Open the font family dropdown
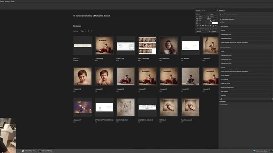 pos(202,14)
